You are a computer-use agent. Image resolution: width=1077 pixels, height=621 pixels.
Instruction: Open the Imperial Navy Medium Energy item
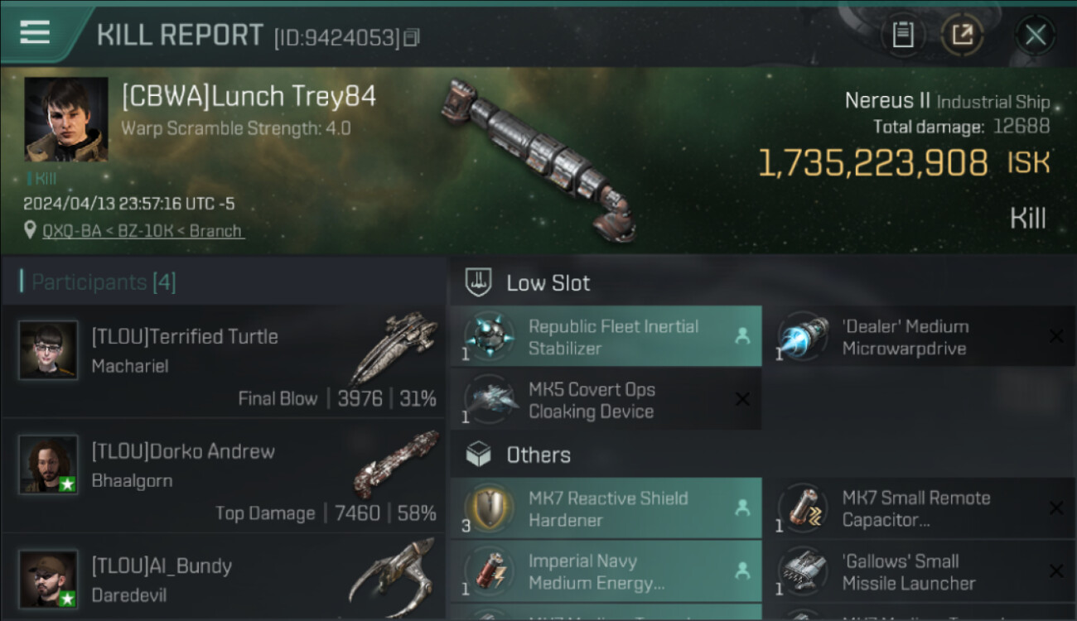click(608, 572)
